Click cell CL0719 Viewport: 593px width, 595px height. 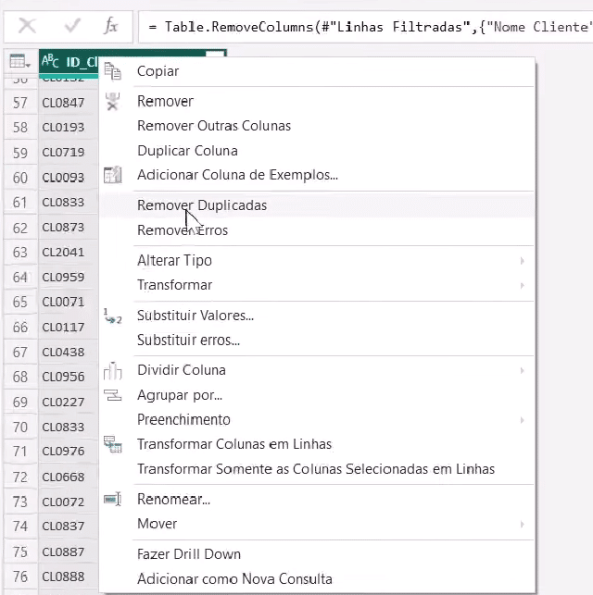(63, 153)
